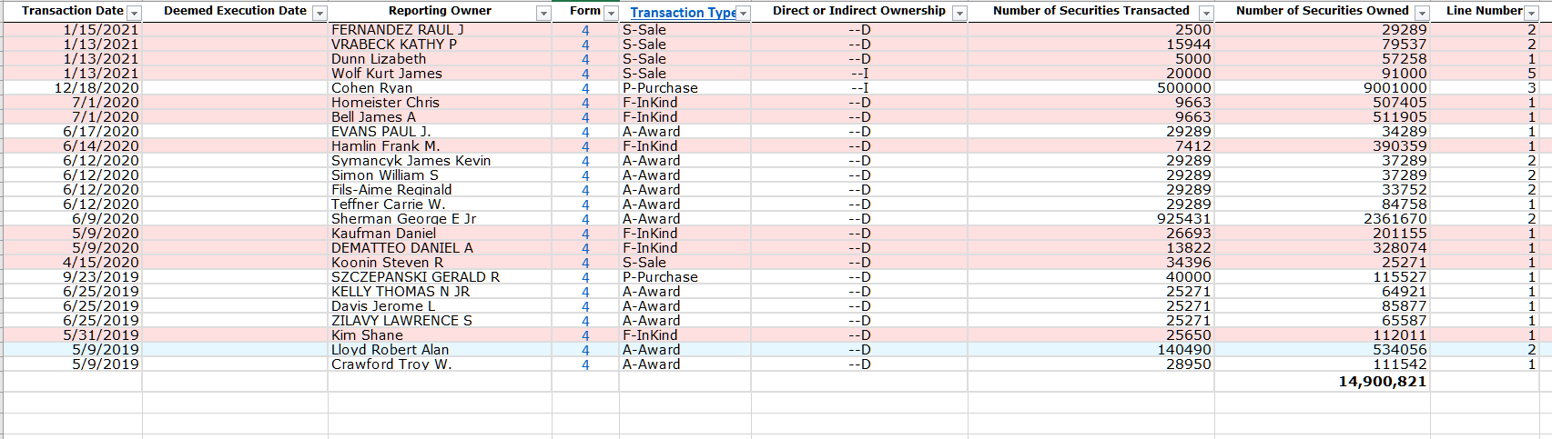Image resolution: width=1552 pixels, height=439 pixels.
Task: Select date cell 9/23/2019
Action: pos(73,277)
